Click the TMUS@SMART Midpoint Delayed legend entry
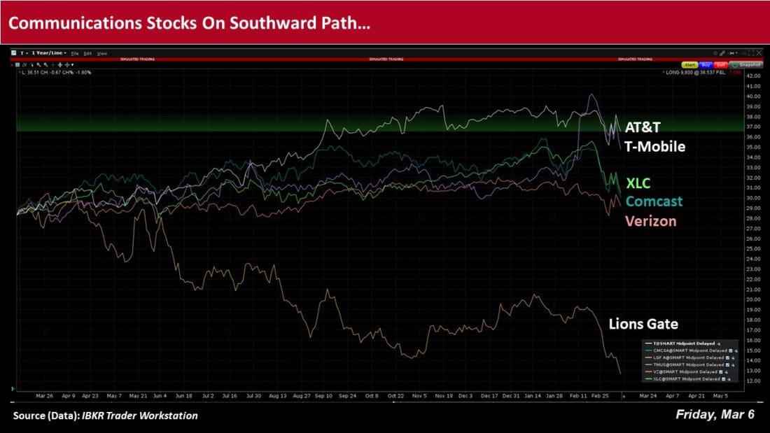 coord(689,364)
